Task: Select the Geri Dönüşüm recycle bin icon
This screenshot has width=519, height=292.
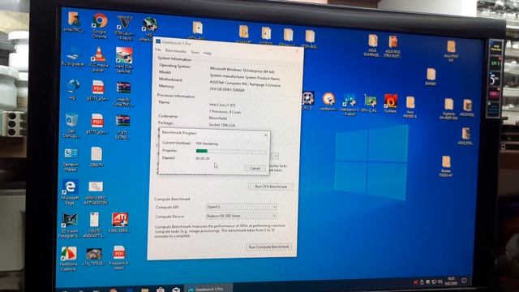Action: pos(71,126)
